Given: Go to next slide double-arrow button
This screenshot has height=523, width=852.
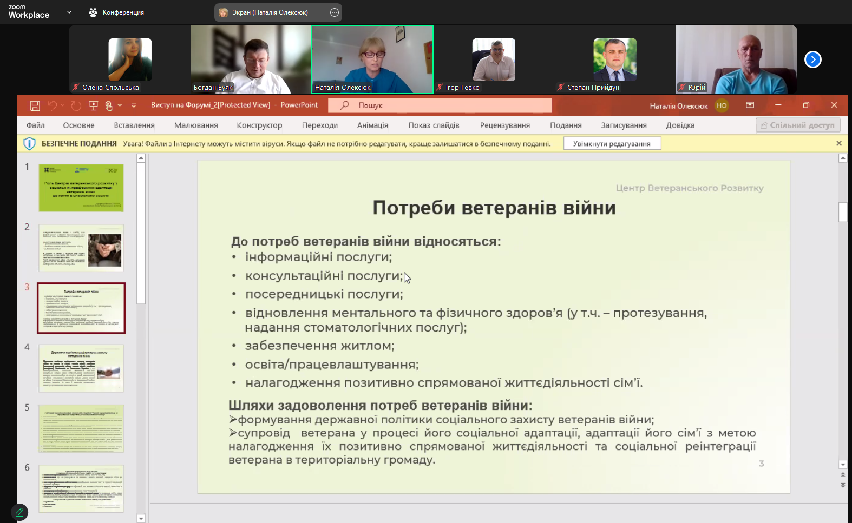Looking at the screenshot, I should click(x=843, y=485).
